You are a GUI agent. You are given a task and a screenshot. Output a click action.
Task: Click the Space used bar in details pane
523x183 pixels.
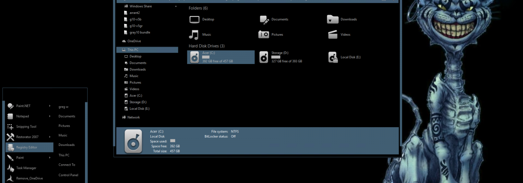tap(173, 141)
